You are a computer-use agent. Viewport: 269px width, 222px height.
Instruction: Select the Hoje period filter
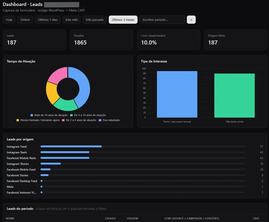click(9, 20)
